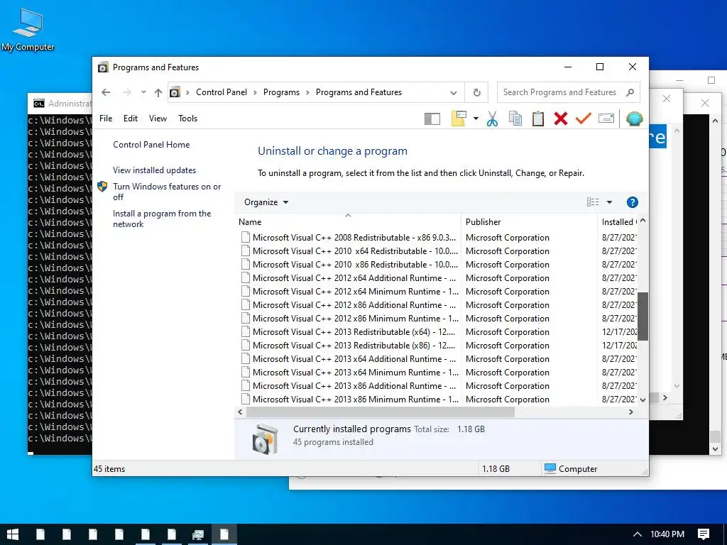
Task: Refresh the Programs and Features list
Action: (x=476, y=92)
